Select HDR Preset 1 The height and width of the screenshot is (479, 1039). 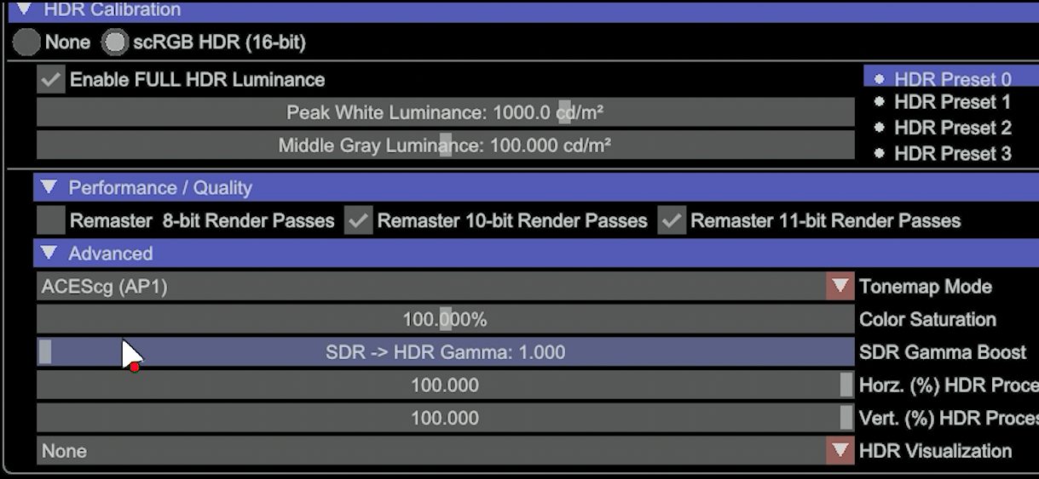(x=952, y=102)
